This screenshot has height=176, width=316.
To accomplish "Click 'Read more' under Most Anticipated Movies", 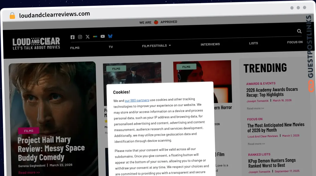I will click(256, 144).
